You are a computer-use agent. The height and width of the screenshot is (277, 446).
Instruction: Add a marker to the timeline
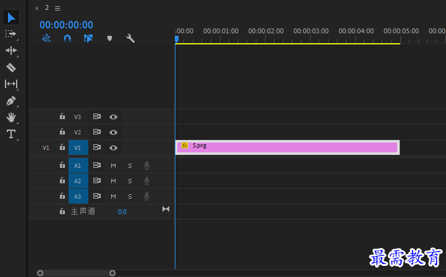(109, 38)
